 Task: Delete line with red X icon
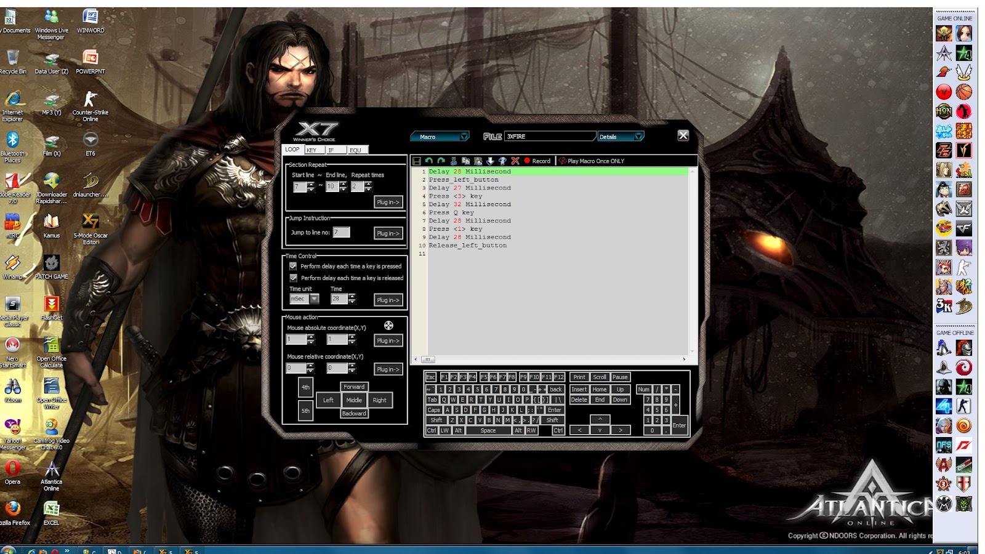click(515, 161)
